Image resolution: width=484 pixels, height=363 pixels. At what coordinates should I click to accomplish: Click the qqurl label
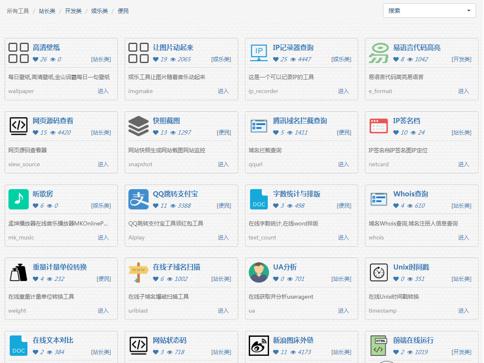[256, 165]
